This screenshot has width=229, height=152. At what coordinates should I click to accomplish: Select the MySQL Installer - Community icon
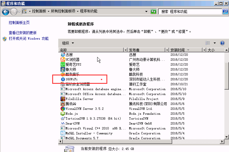63,133
